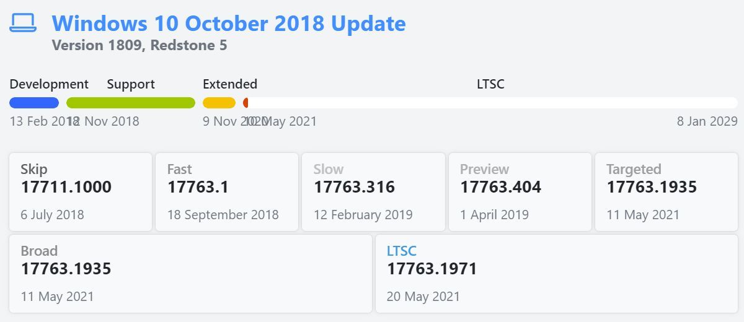744x322 pixels.
Task: Click the Extended label above the timeline
Action: [x=230, y=84]
